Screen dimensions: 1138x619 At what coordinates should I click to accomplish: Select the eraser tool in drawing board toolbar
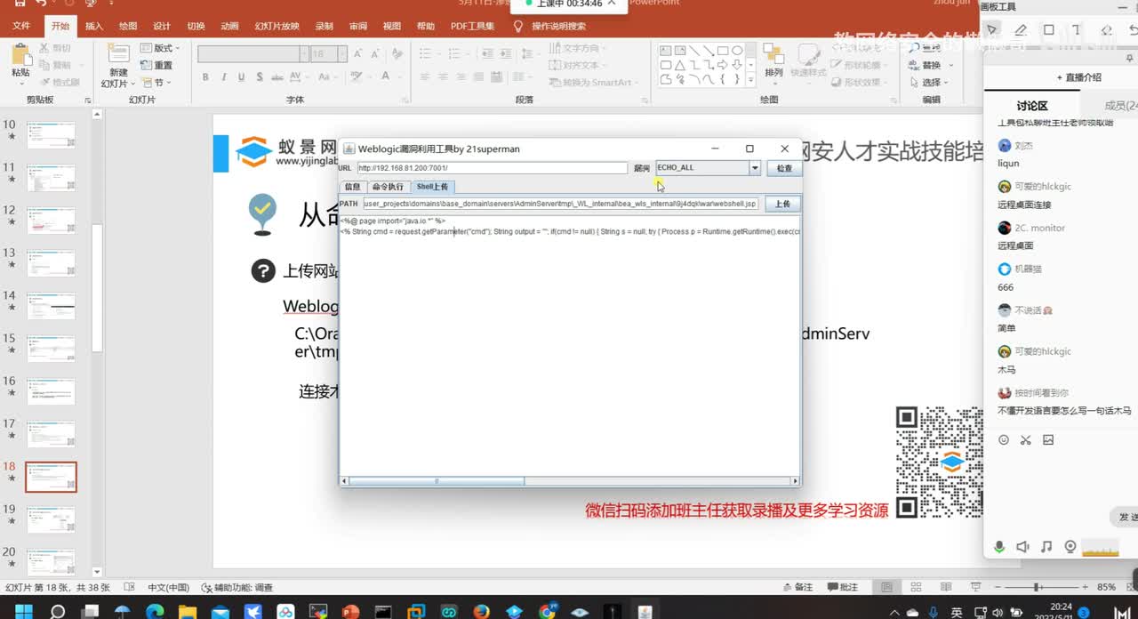1106,29
